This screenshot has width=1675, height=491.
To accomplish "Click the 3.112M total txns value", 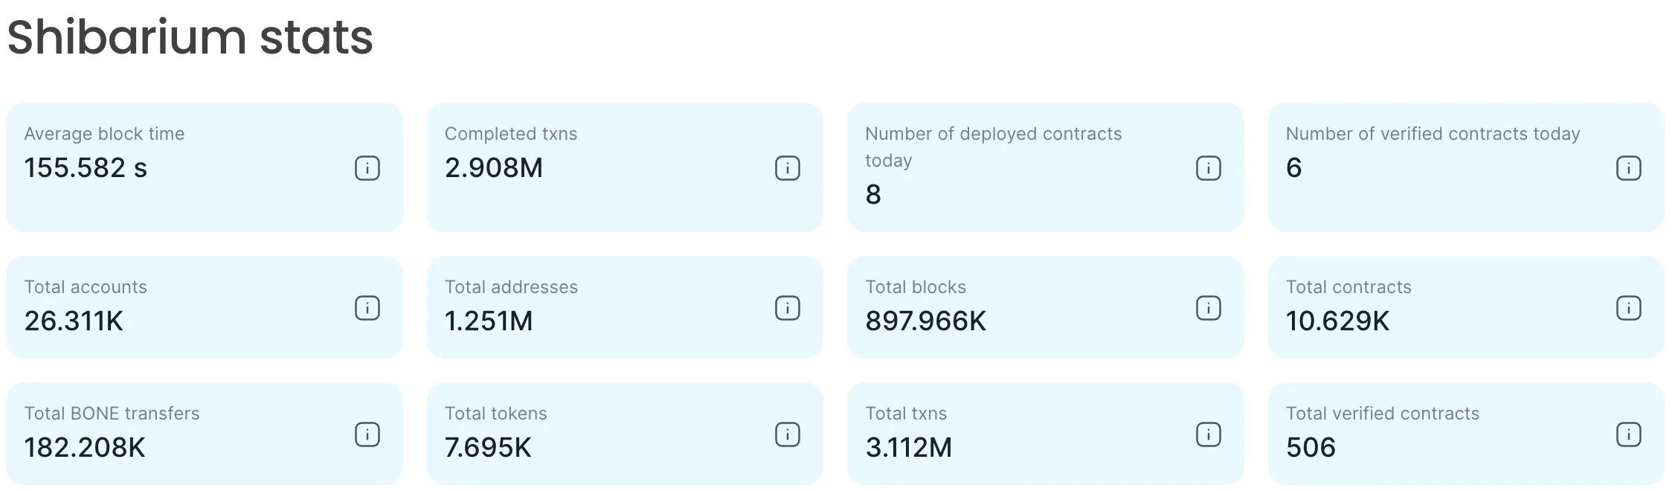I will click(908, 448).
